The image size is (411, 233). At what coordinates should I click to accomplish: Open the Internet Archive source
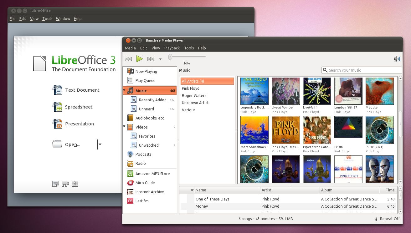[x=150, y=192]
